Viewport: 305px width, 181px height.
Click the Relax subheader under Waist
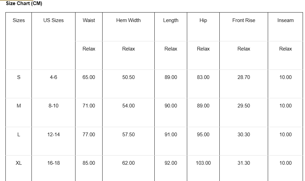point(89,49)
